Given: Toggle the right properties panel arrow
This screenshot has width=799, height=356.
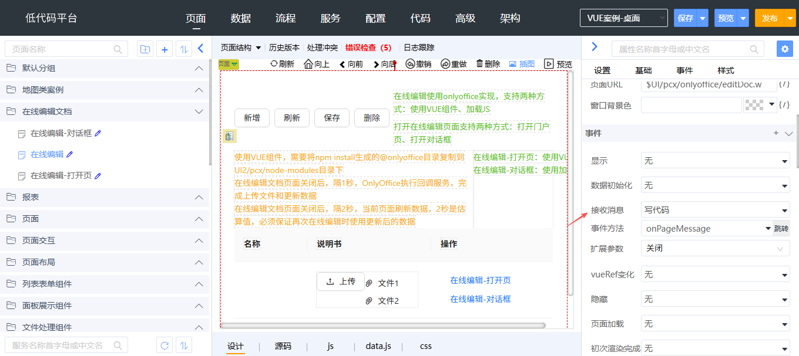Looking at the screenshot, I should (594, 47).
